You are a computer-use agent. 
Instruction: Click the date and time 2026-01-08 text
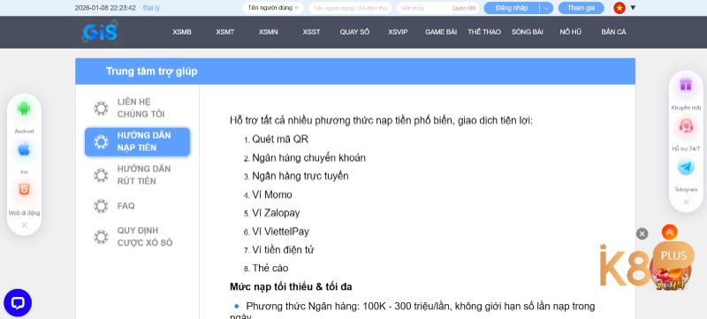[x=105, y=8]
